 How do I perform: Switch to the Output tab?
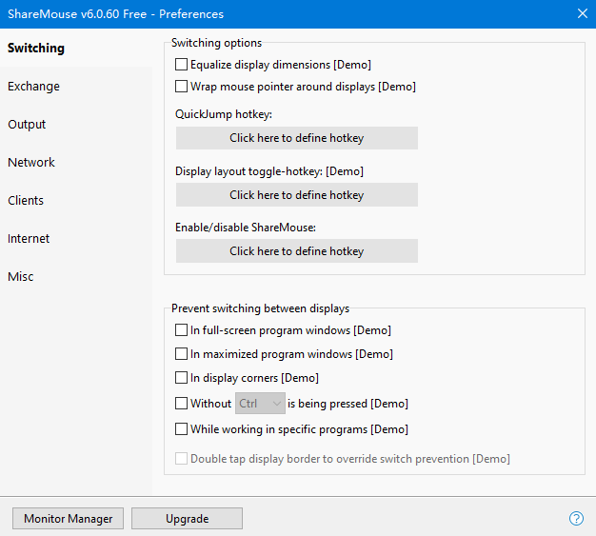pyautogui.click(x=27, y=125)
